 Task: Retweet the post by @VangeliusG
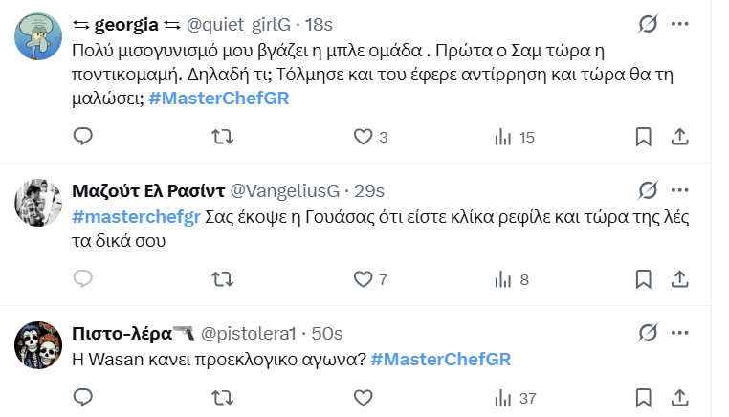pyautogui.click(x=221, y=279)
